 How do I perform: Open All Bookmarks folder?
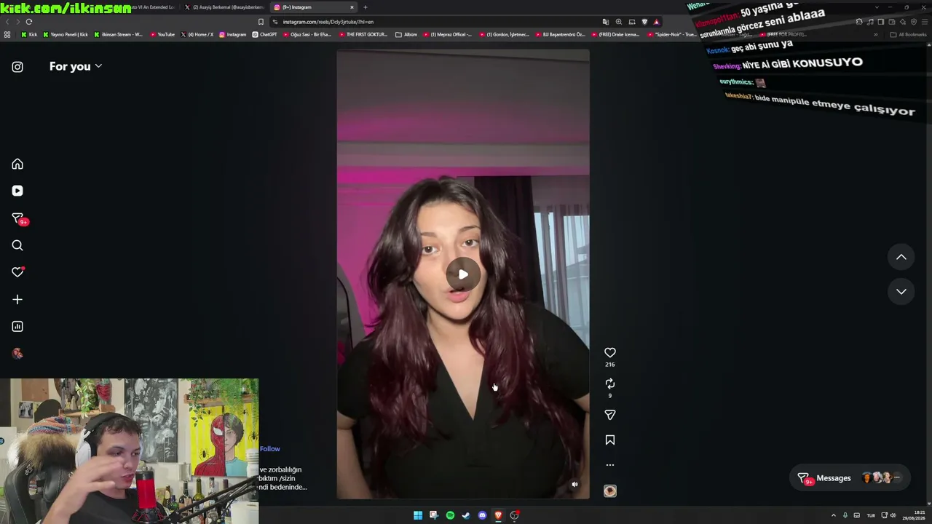coord(908,34)
